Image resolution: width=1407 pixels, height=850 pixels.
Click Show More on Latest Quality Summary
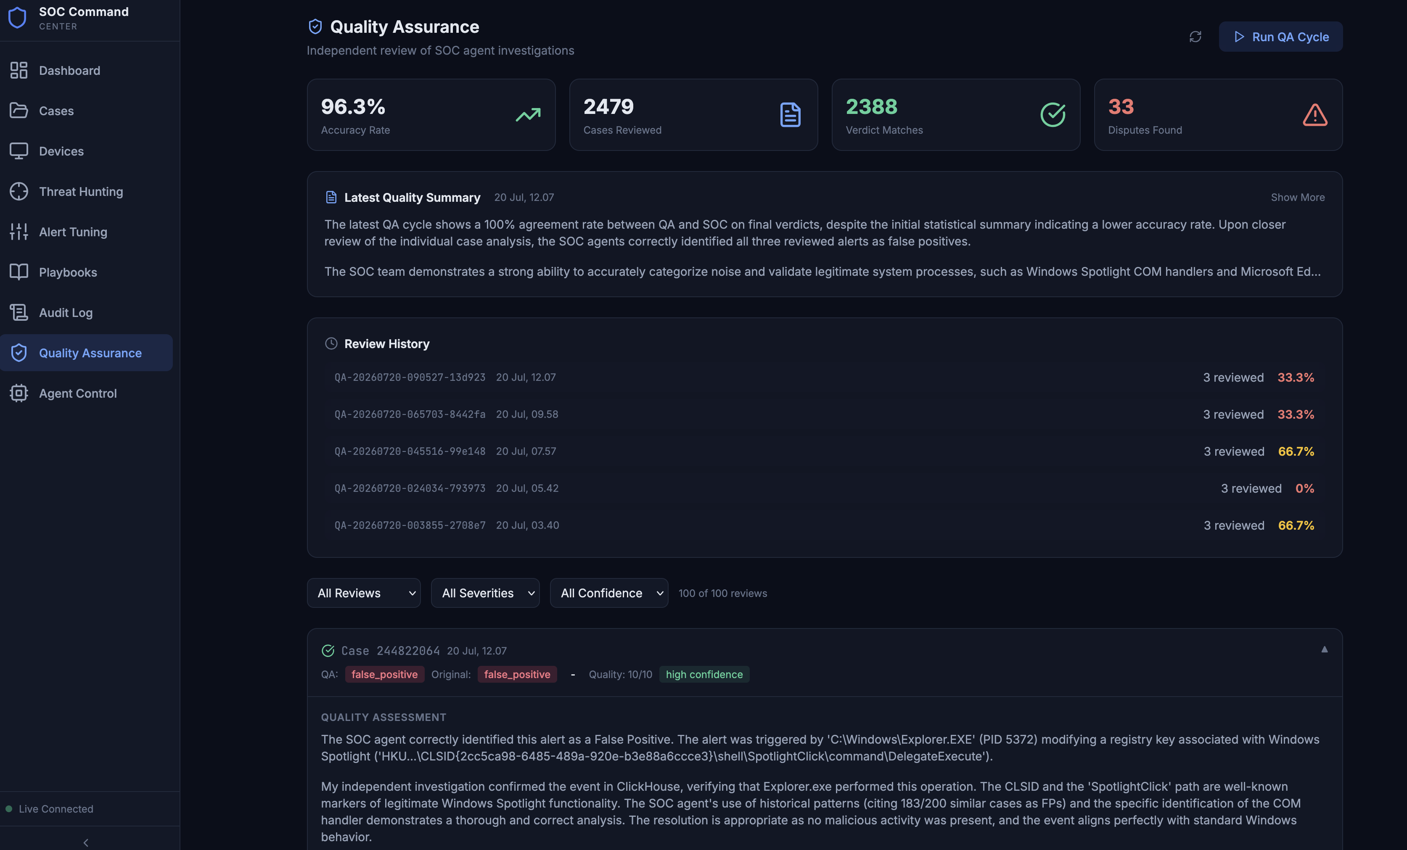[1297, 197]
